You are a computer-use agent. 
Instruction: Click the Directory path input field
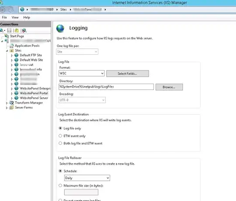106,87
